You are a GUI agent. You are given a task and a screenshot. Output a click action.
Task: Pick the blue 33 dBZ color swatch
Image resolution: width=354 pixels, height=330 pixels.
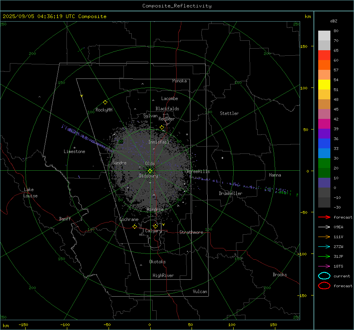click(x=324, y=144)
